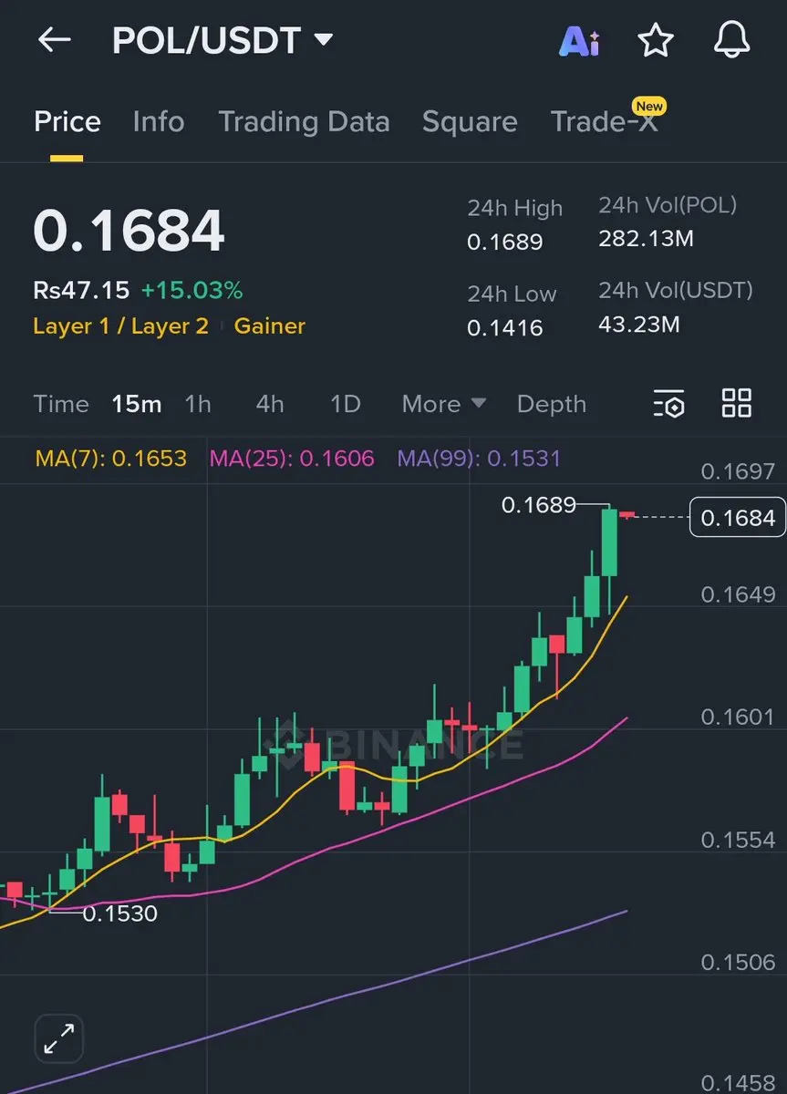
Task: Tap the 0.1601 price axis label
Action: (738, 717)
